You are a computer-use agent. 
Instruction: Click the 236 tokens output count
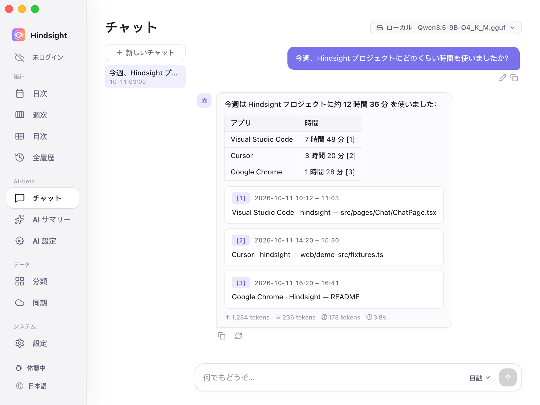296,317
